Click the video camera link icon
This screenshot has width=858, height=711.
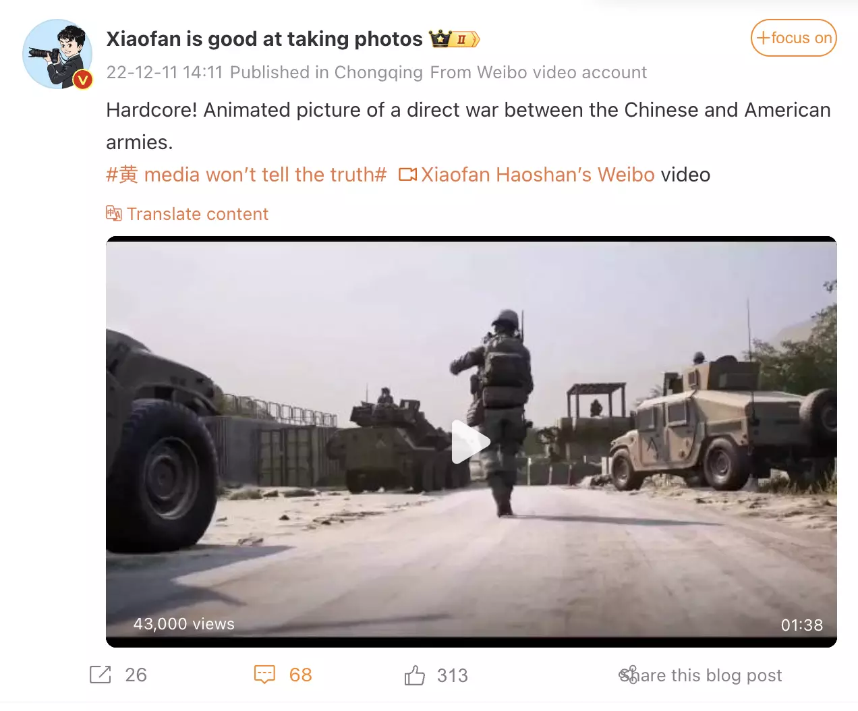pos(407,175)
